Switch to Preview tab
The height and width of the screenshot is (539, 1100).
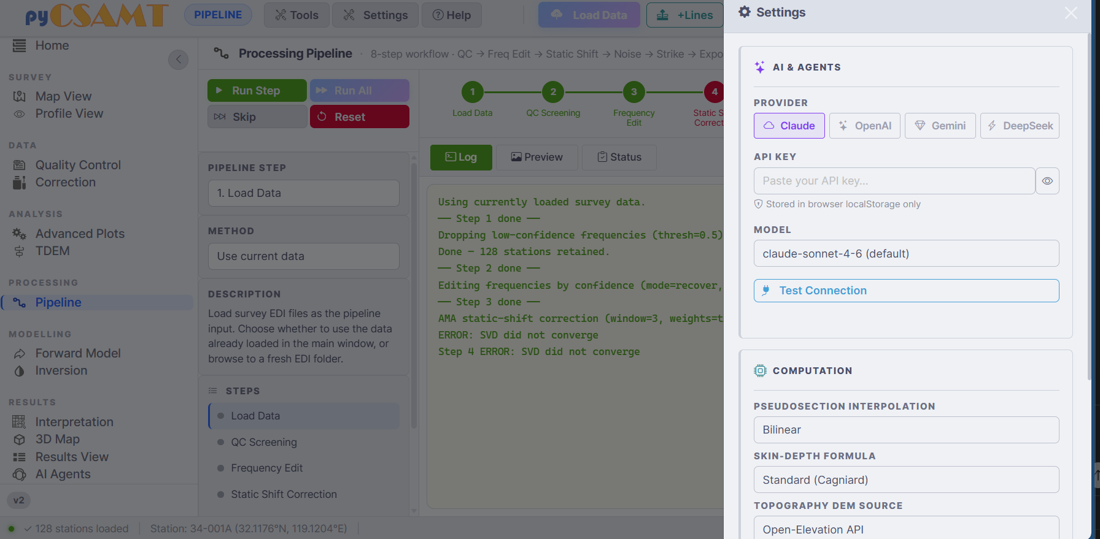tap(537, 157)
